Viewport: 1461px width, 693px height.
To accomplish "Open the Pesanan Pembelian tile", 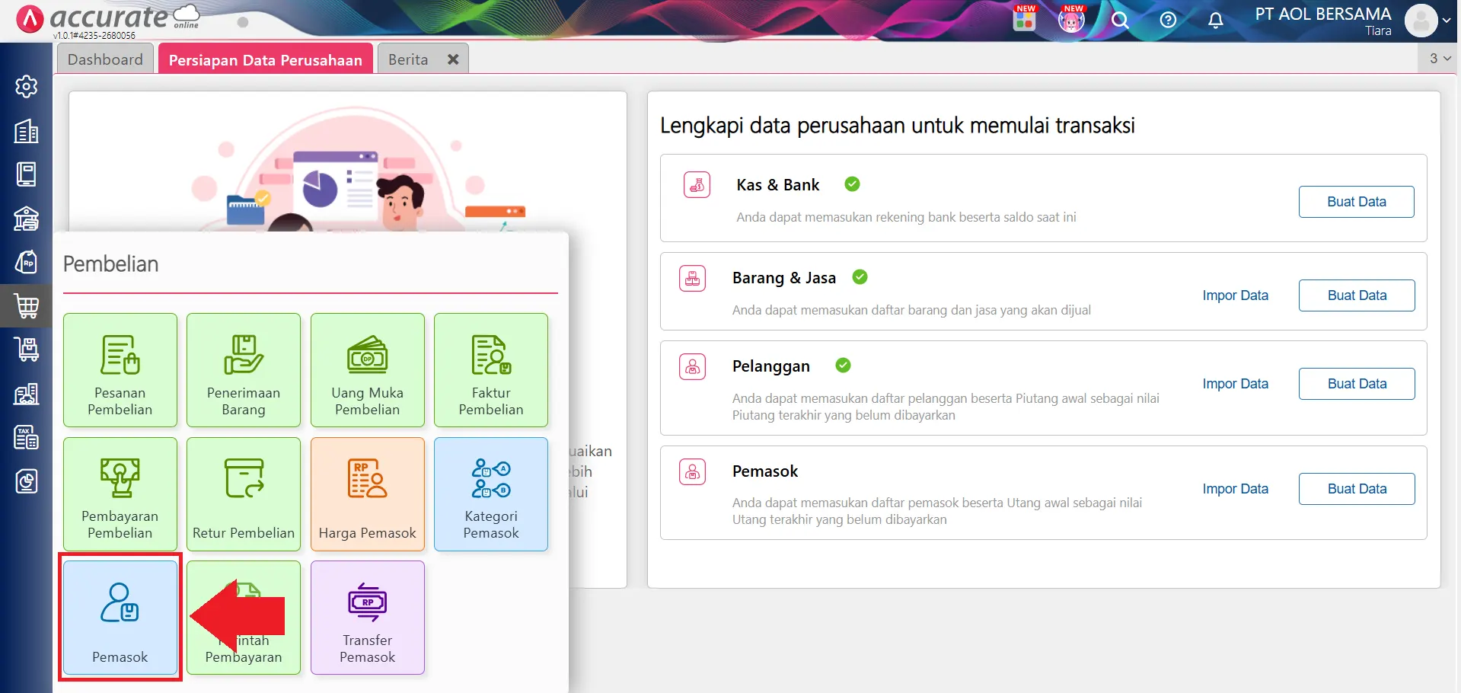I will (120, 370).
